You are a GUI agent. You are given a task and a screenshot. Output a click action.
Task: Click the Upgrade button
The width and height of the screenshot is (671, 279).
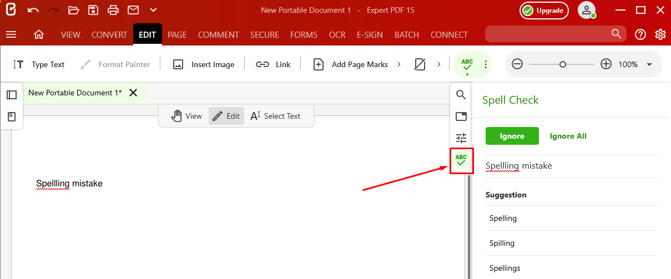pyautogui.click(x=544, y=11)
